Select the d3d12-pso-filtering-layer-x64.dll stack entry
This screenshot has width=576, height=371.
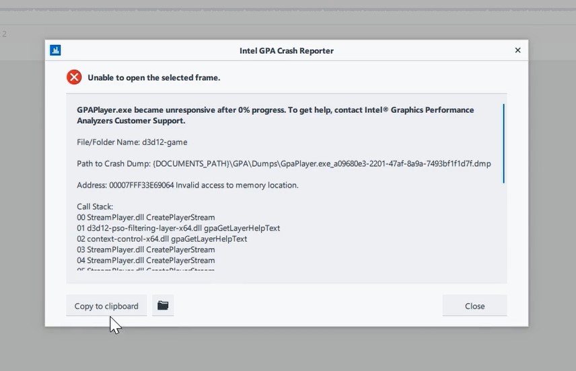tap(178, 228)
